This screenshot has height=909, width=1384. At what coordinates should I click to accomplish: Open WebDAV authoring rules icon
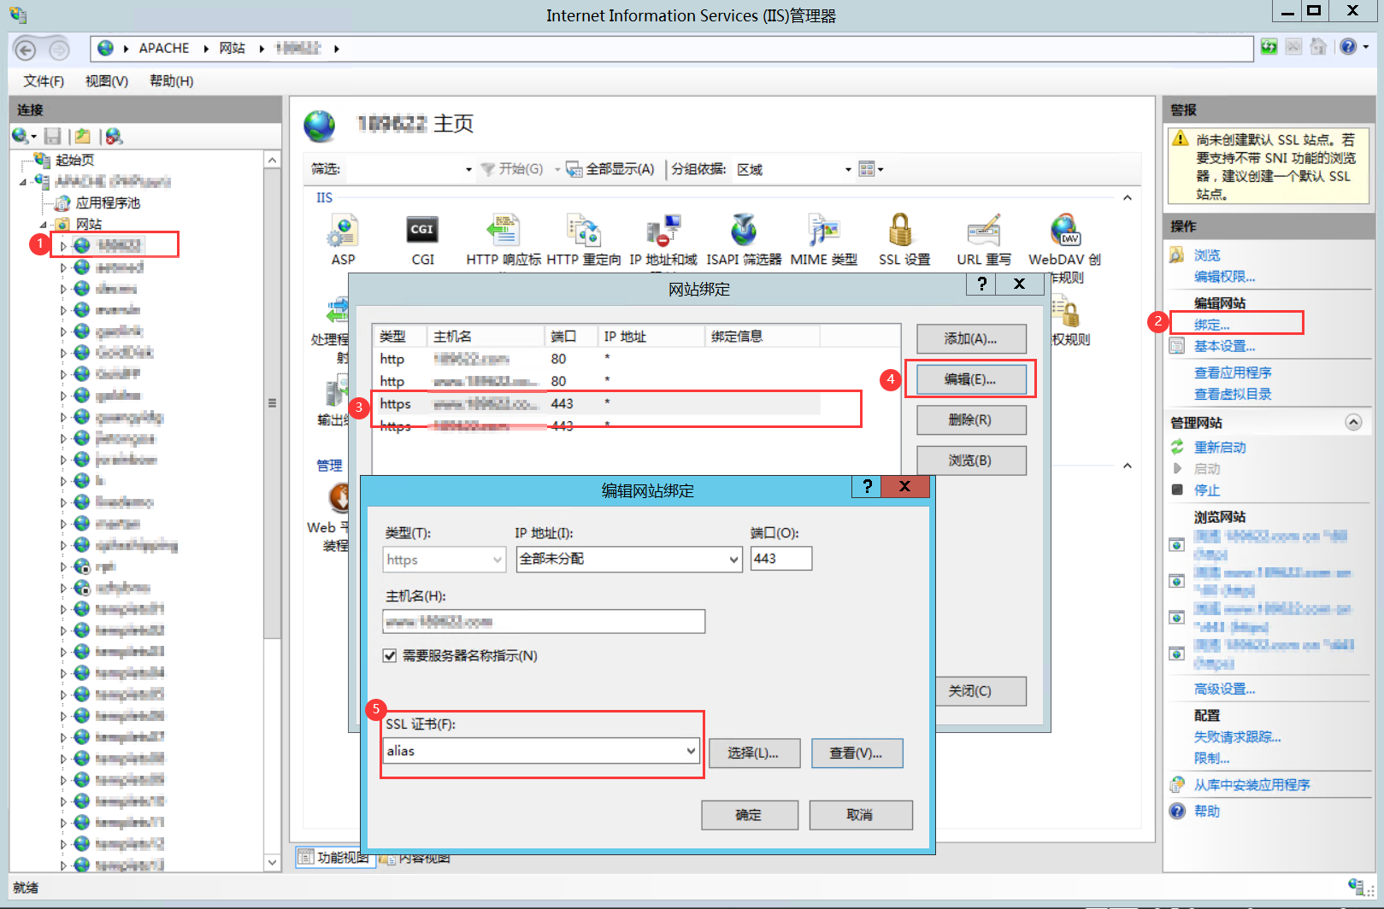point(1065,231)
